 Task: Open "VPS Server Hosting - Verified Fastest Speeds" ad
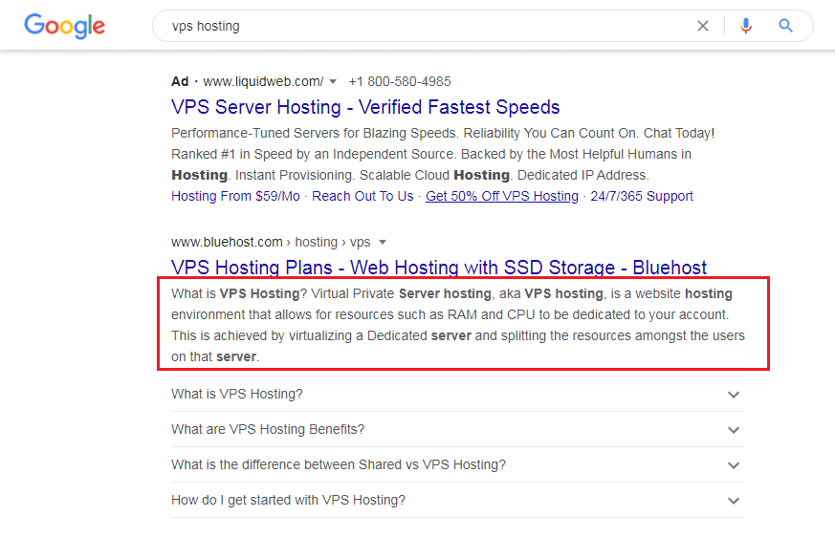pyautogui.click(x=365, y=107)
